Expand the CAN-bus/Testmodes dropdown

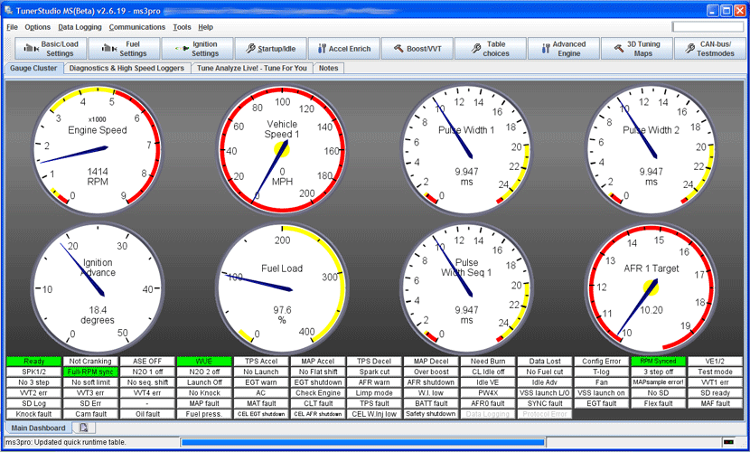tap(709, 49)
